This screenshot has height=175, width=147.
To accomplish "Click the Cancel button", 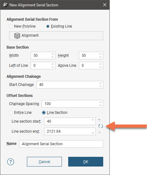I will (x=44, y=162).
